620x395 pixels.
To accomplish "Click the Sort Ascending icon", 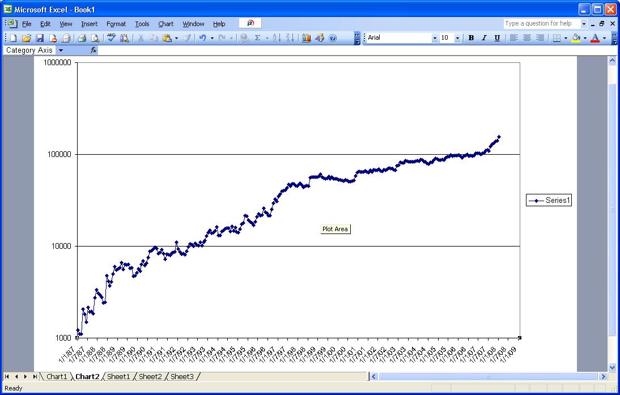I will 277,38.
